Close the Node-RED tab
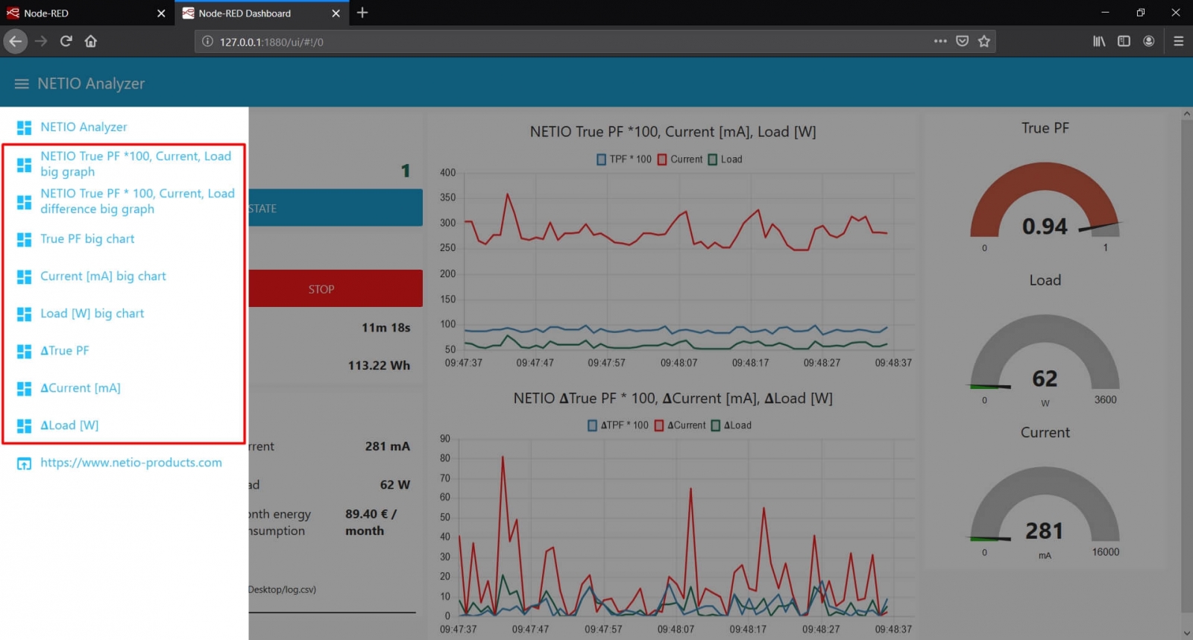The height and width of the screenshot is (640, 1193). [x=161, y=13]
